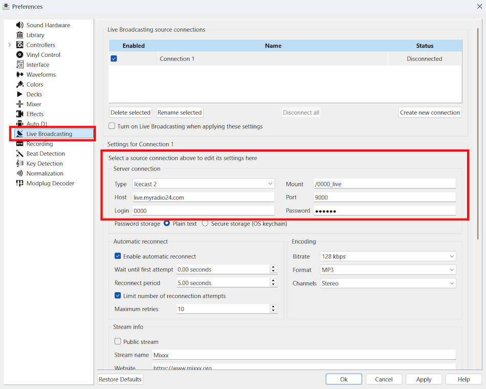
Task: Uncheck Enabled checkbox for Connection 1
Action: (x=114, y=59)
